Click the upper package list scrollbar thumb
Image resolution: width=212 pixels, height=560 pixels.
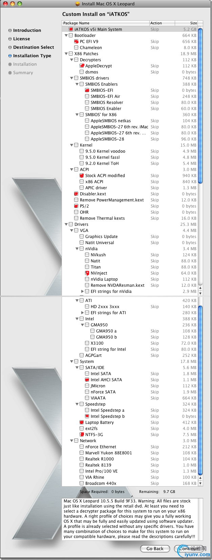pos(200,106)
